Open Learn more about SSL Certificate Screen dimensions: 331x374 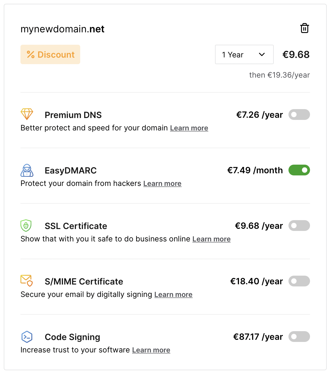pyautogui.click(x=211, y=239)
